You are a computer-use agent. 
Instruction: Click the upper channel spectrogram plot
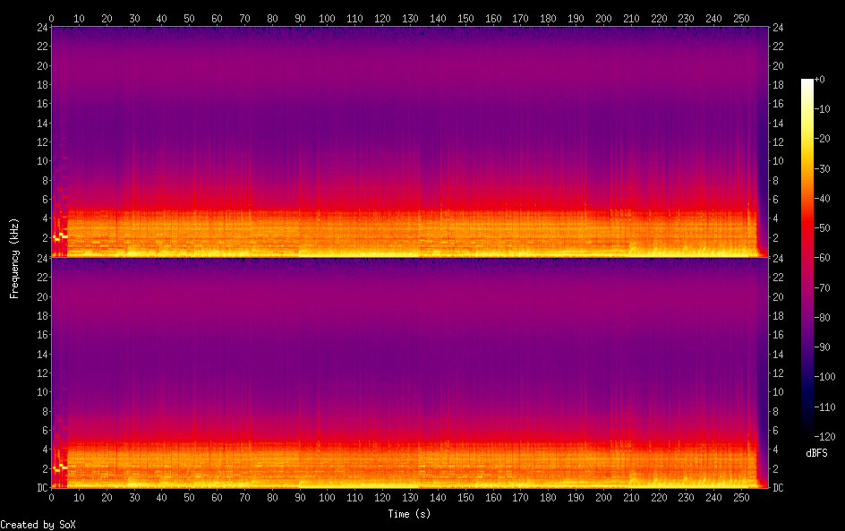pyautogui.click(x=410, y=141)
